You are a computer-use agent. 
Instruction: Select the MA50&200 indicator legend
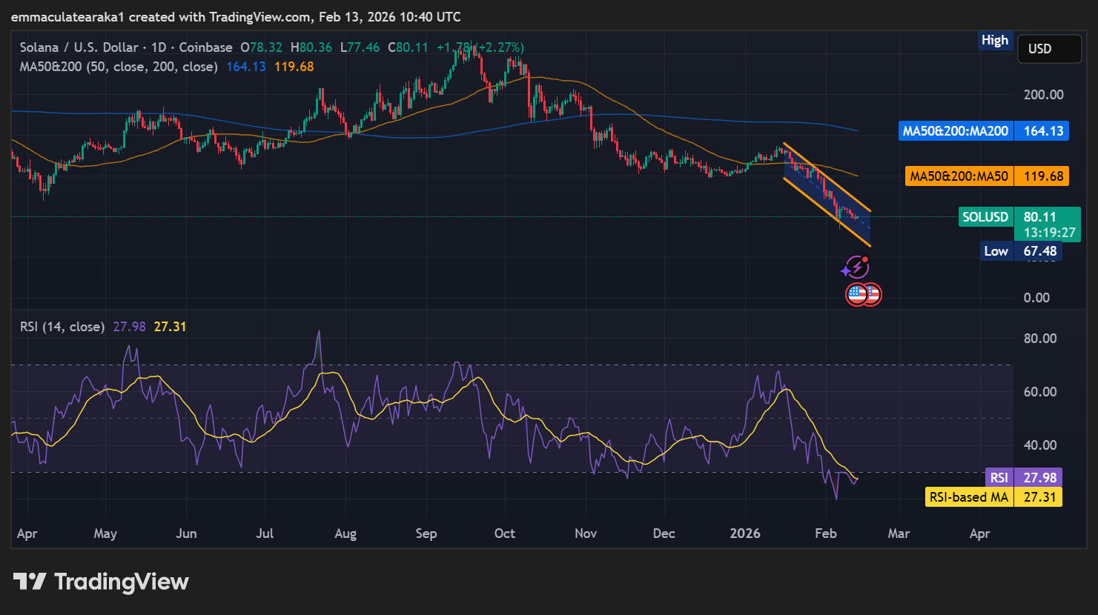[119, 67]
